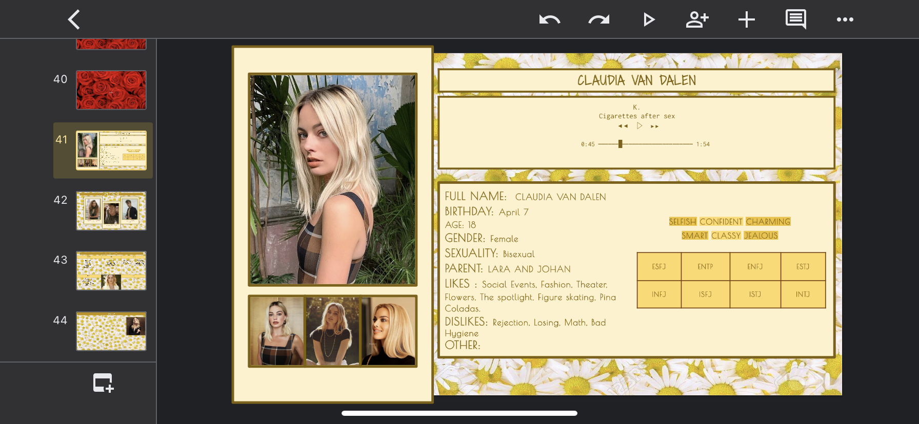Open share / add people icon
Viewport: 919px width, 424px height.
coord(697,19)
